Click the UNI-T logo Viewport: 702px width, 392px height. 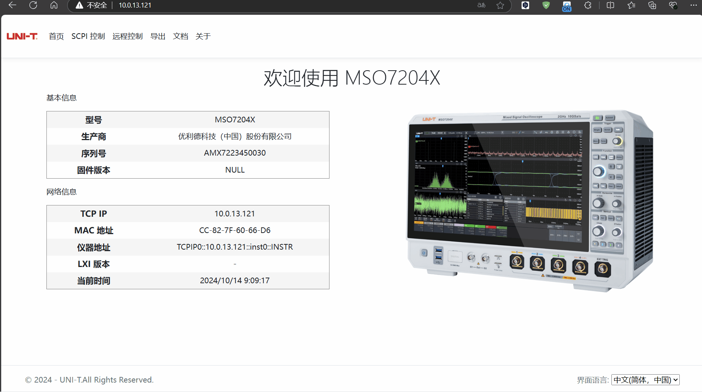(22, 36)
